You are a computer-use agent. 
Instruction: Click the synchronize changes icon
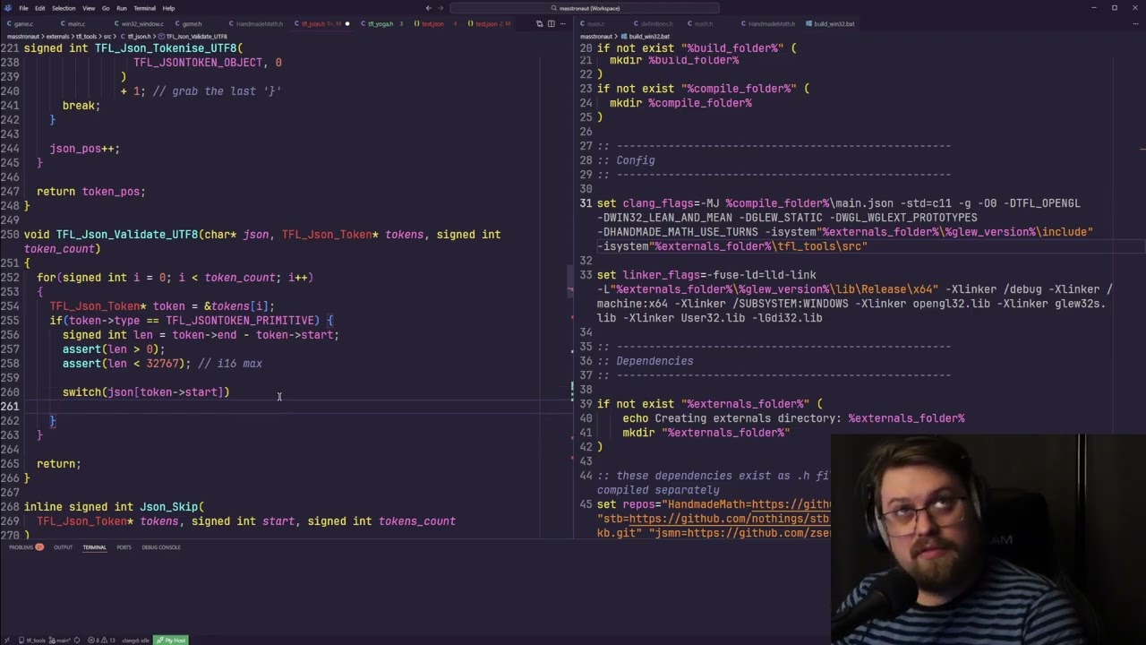point(77,641)
